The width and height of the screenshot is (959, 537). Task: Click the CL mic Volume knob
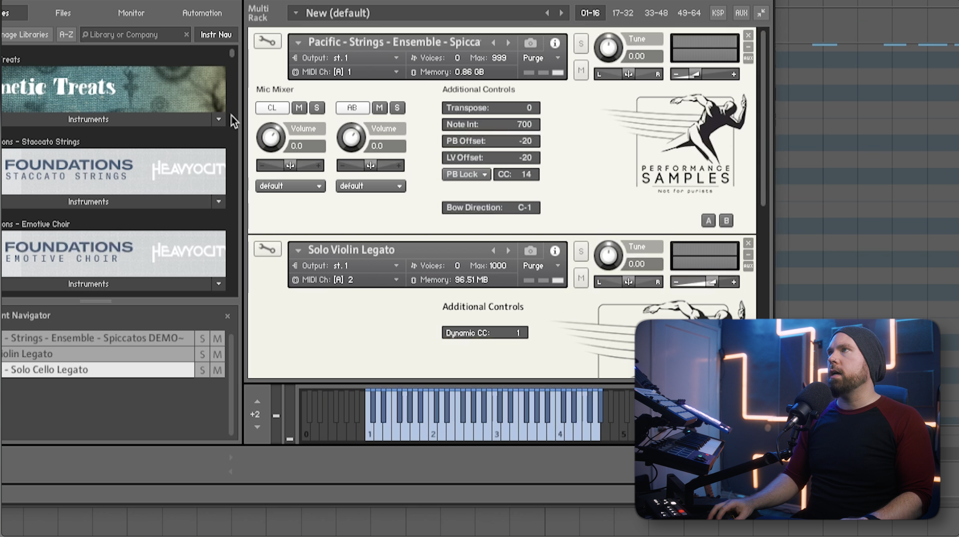[x=271, y=137]
